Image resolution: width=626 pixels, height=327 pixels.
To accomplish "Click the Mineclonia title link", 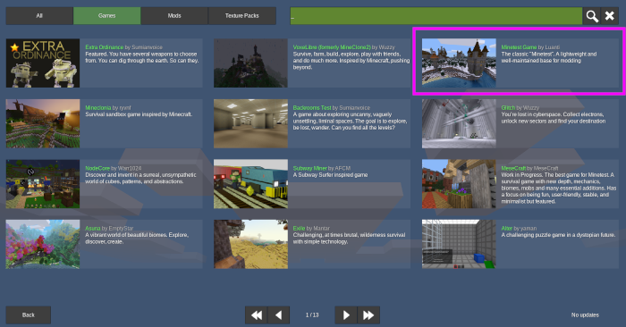I will click(97, 108).
